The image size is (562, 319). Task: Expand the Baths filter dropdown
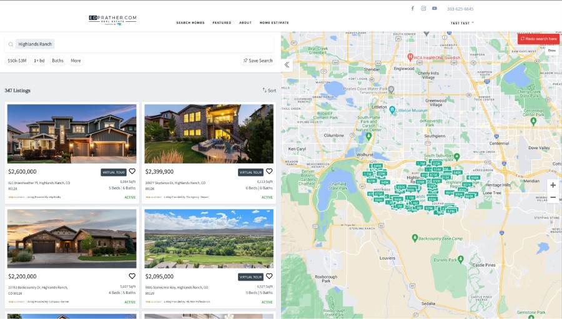57,61
